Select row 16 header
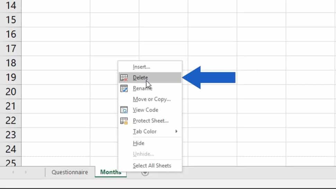The width and height of the screenshot is (336, 189). click(x=11, y=34)
